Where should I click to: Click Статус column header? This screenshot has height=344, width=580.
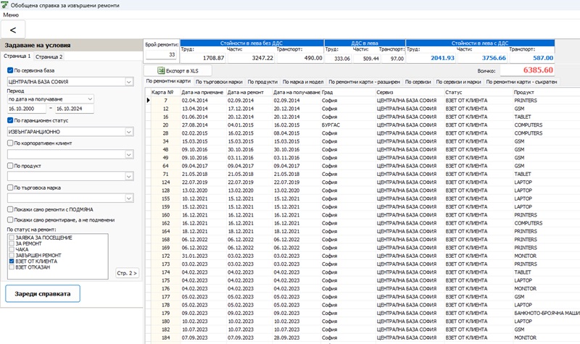click(x=478, y=92)
